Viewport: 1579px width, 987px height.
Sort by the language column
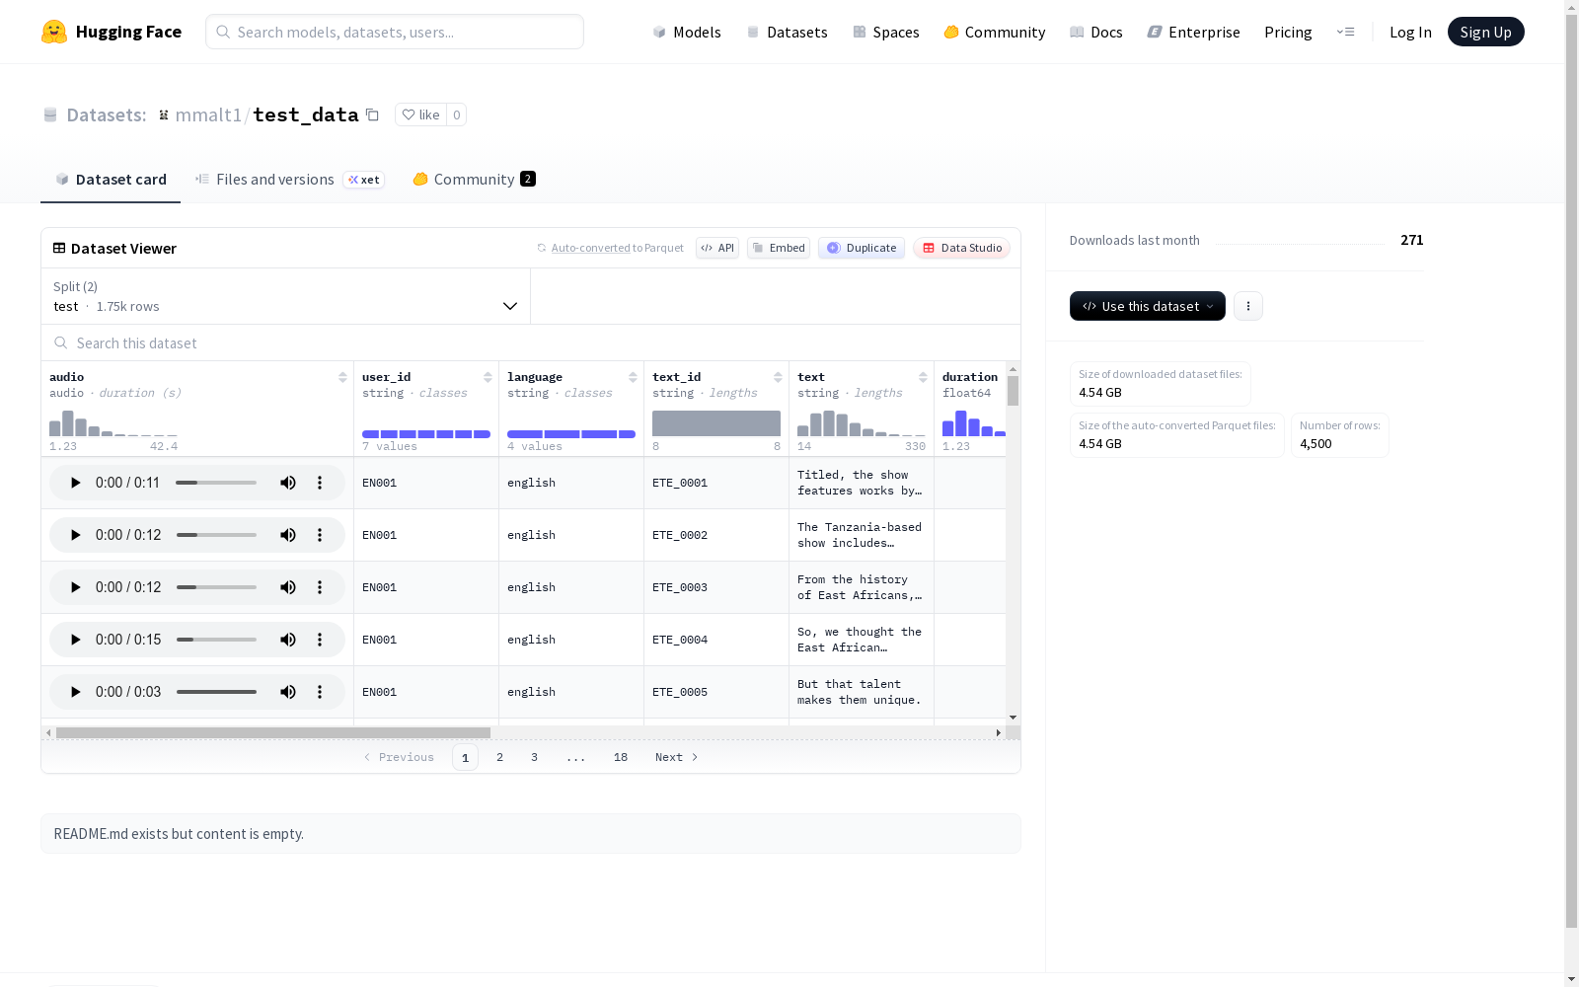pos(633,377)
